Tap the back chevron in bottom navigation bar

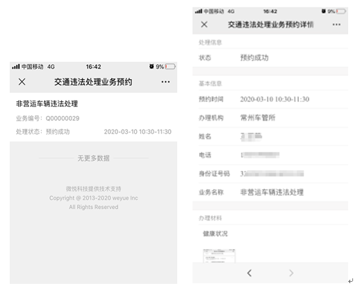(x=249, y=273)
